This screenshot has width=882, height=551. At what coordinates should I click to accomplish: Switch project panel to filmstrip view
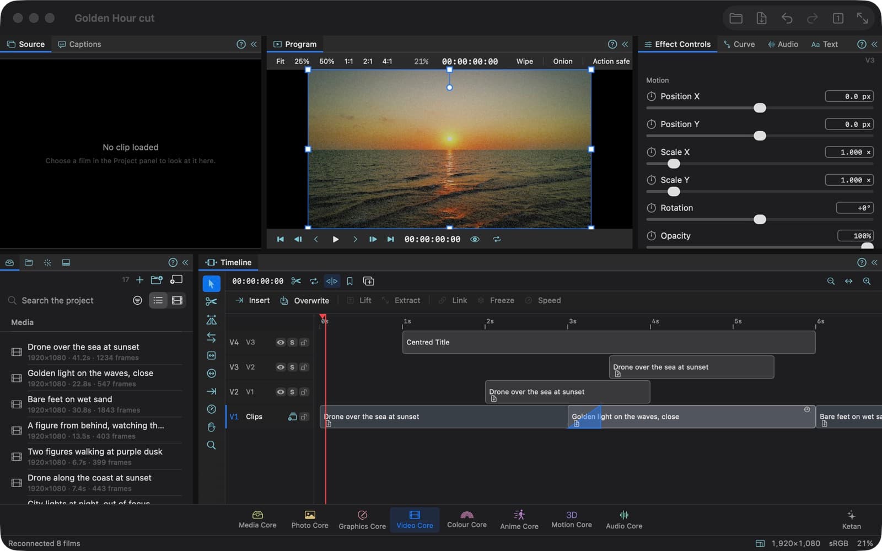[x=177, y=300]
